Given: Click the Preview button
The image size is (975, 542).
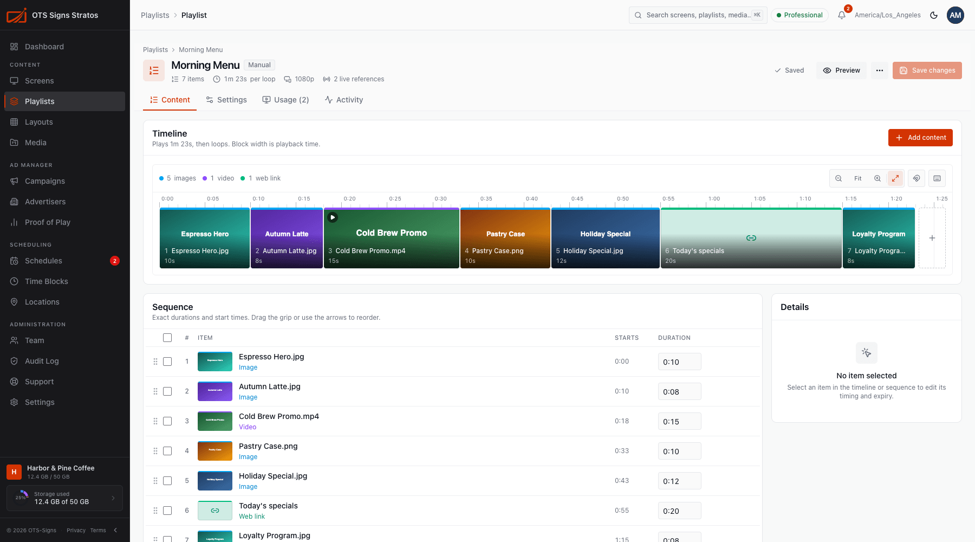Looking at the screenshot, I should click(842, 70).
